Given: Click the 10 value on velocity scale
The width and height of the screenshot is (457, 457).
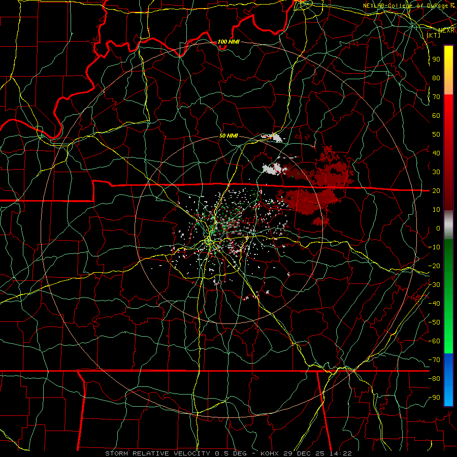Looking at the screenshot, I should click(x=436, y=210).
